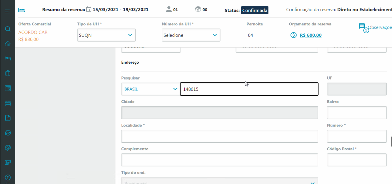Click the greyed Cidade field
Image resolution: width=392 pixels, height=184 pixels.
click(220, 113)
